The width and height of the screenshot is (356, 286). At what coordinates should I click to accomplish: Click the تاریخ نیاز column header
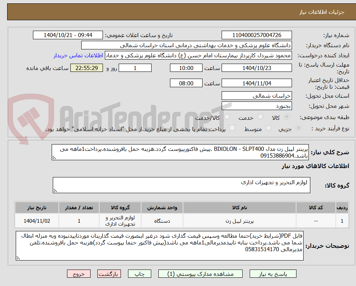(x=37, y=208)
